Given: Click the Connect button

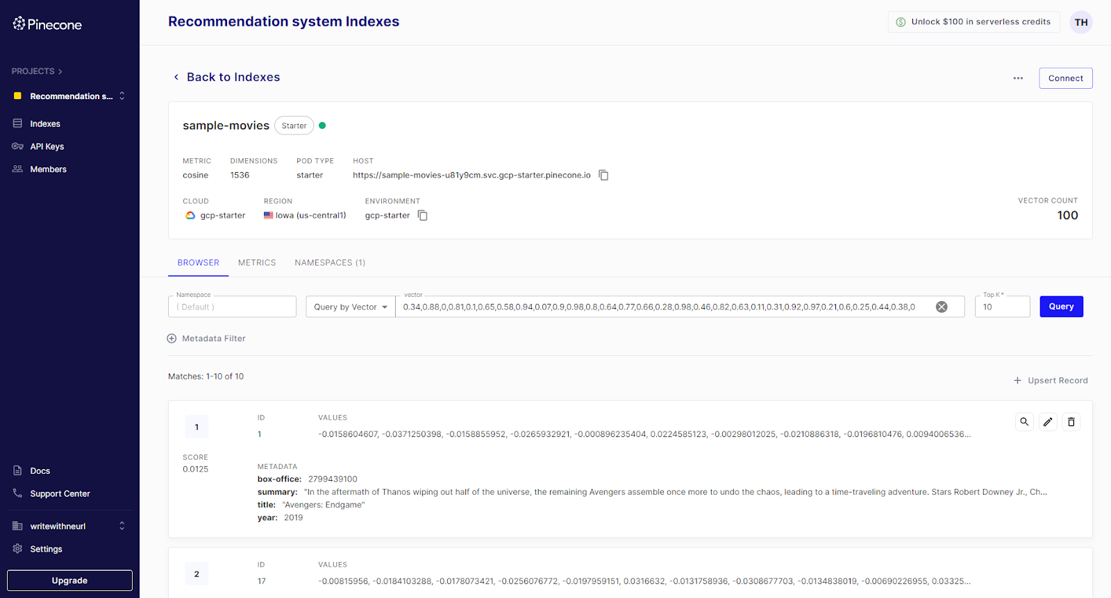Looking at the screenshot, I should pyautogui.click(x=1065, y=78).
